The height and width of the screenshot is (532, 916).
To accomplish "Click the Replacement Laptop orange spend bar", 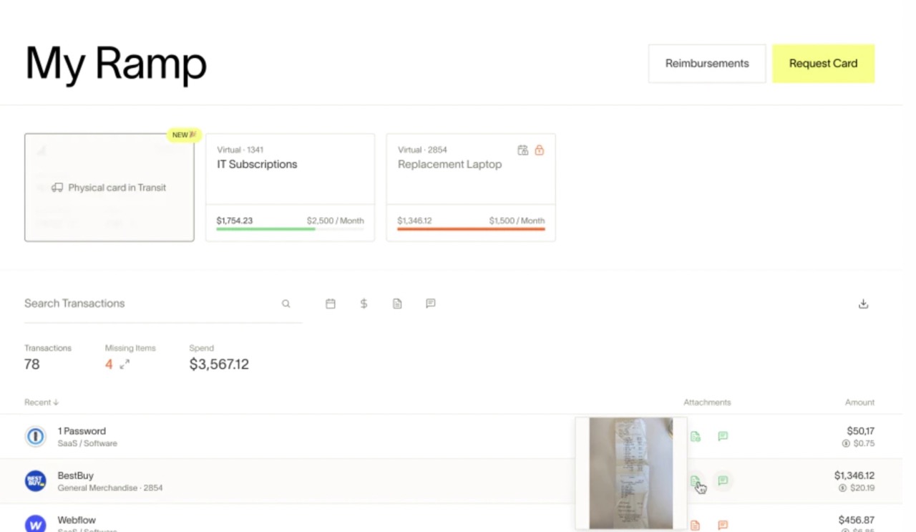I will coord(471,229).
